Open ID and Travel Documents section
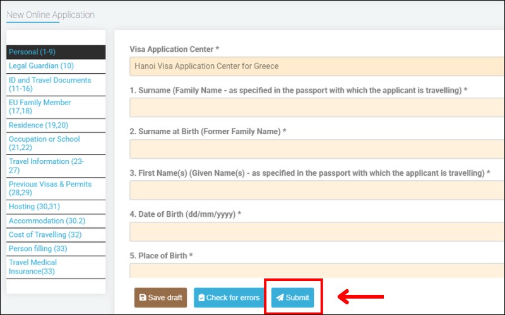This screenshot has width=505, height=315. 56,84
